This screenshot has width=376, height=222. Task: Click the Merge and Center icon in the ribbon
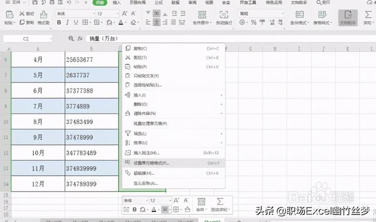coord(202,15)
